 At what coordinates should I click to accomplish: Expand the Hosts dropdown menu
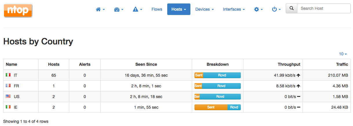point(179,9)
